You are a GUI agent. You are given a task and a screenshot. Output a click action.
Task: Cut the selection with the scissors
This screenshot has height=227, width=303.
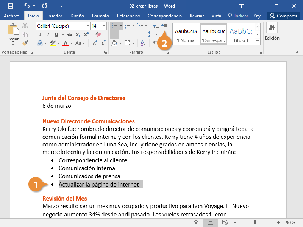[25, 26]
